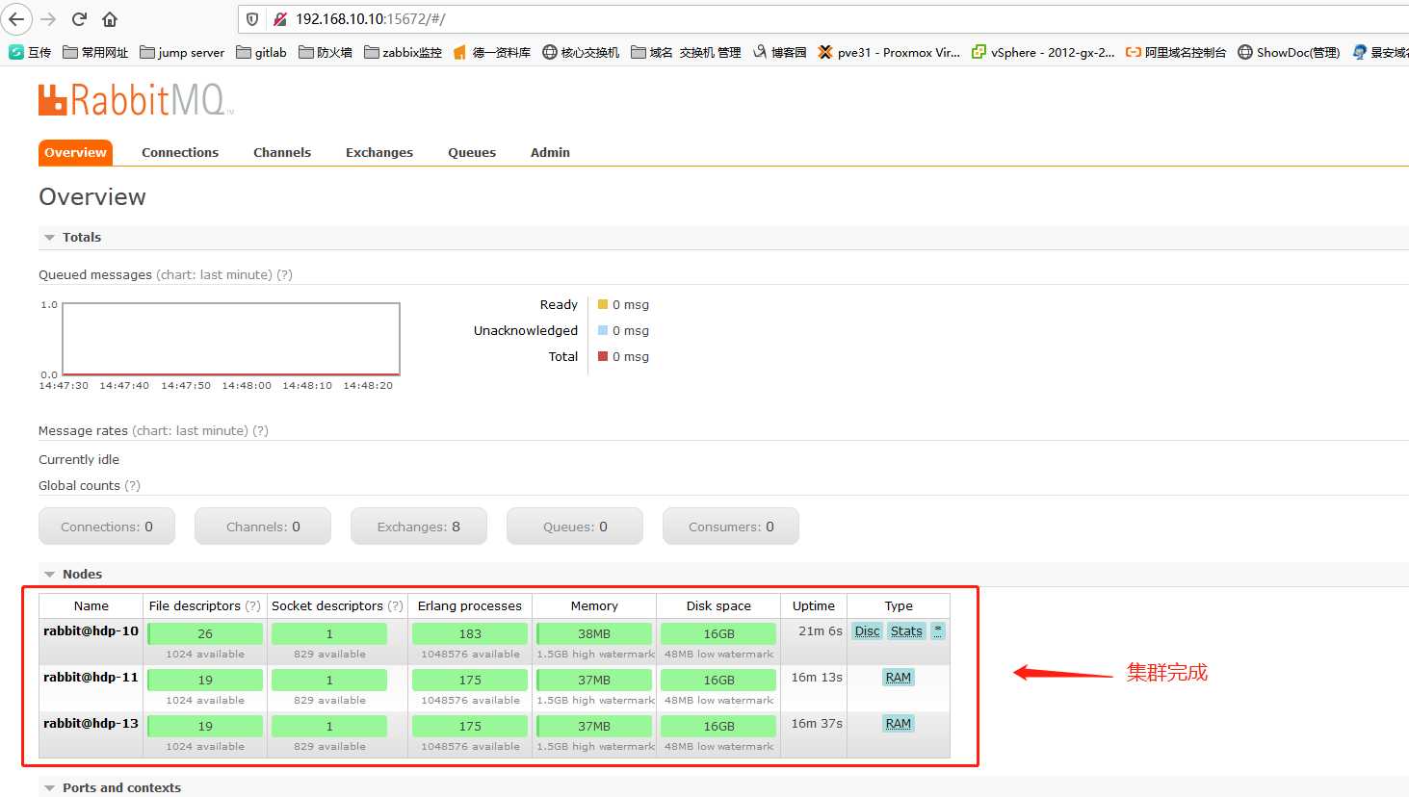The width and height of the screenshot is (1409, 797).
Task: Click the Consumers: 0 button
Action: pyautogui.click(x=731, y=527)
